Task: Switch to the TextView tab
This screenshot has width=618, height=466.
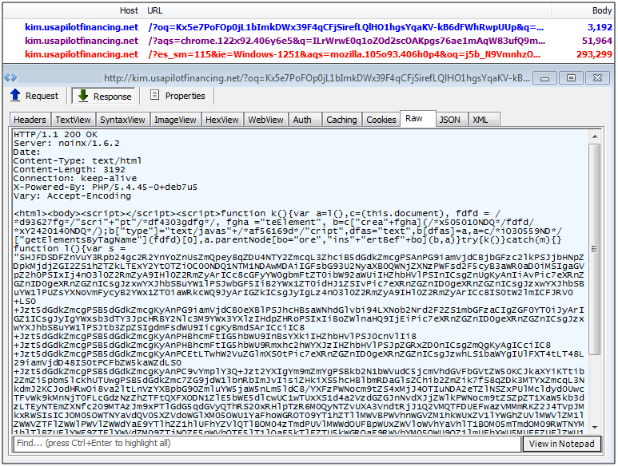Action: coord(73,120)
